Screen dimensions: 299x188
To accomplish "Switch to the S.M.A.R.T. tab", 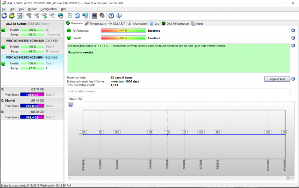I will pyautogui.click(x=118, y=23).
